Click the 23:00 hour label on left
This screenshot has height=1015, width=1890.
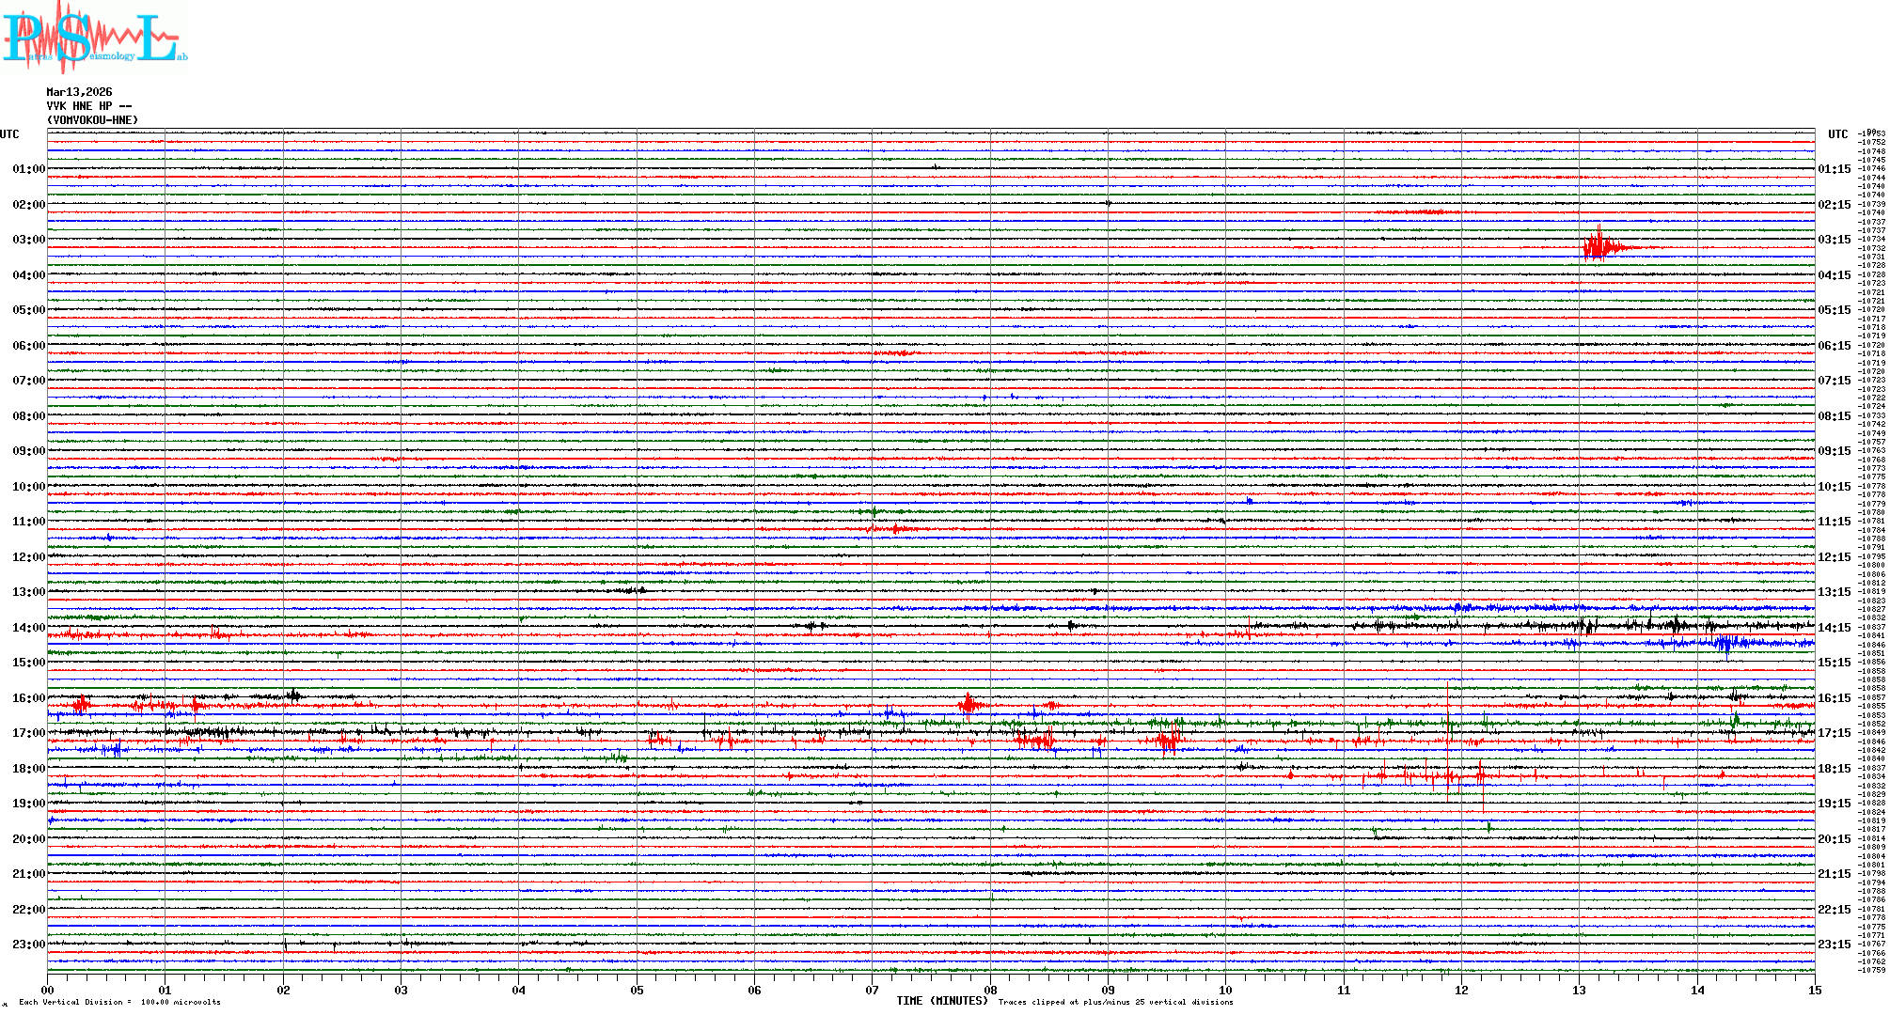coord(28,945)
